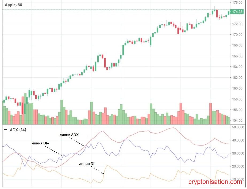Click the arrowhead pointing to DI- line
Image resolution: width=247 pixels, height=189 pixels.
(103, 174)
